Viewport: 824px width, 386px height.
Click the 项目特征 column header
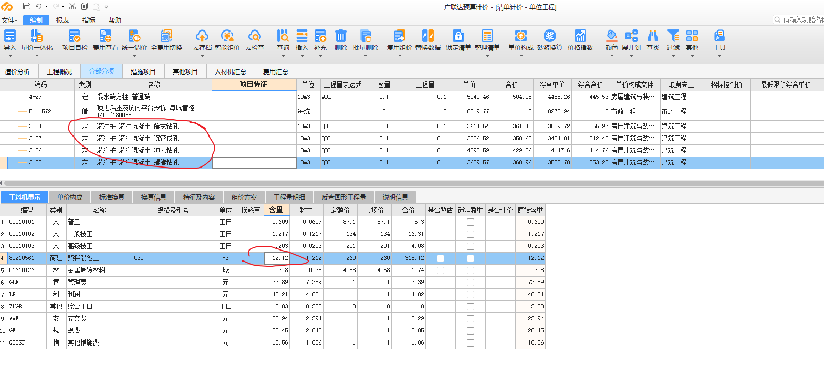tap(254, 85)
